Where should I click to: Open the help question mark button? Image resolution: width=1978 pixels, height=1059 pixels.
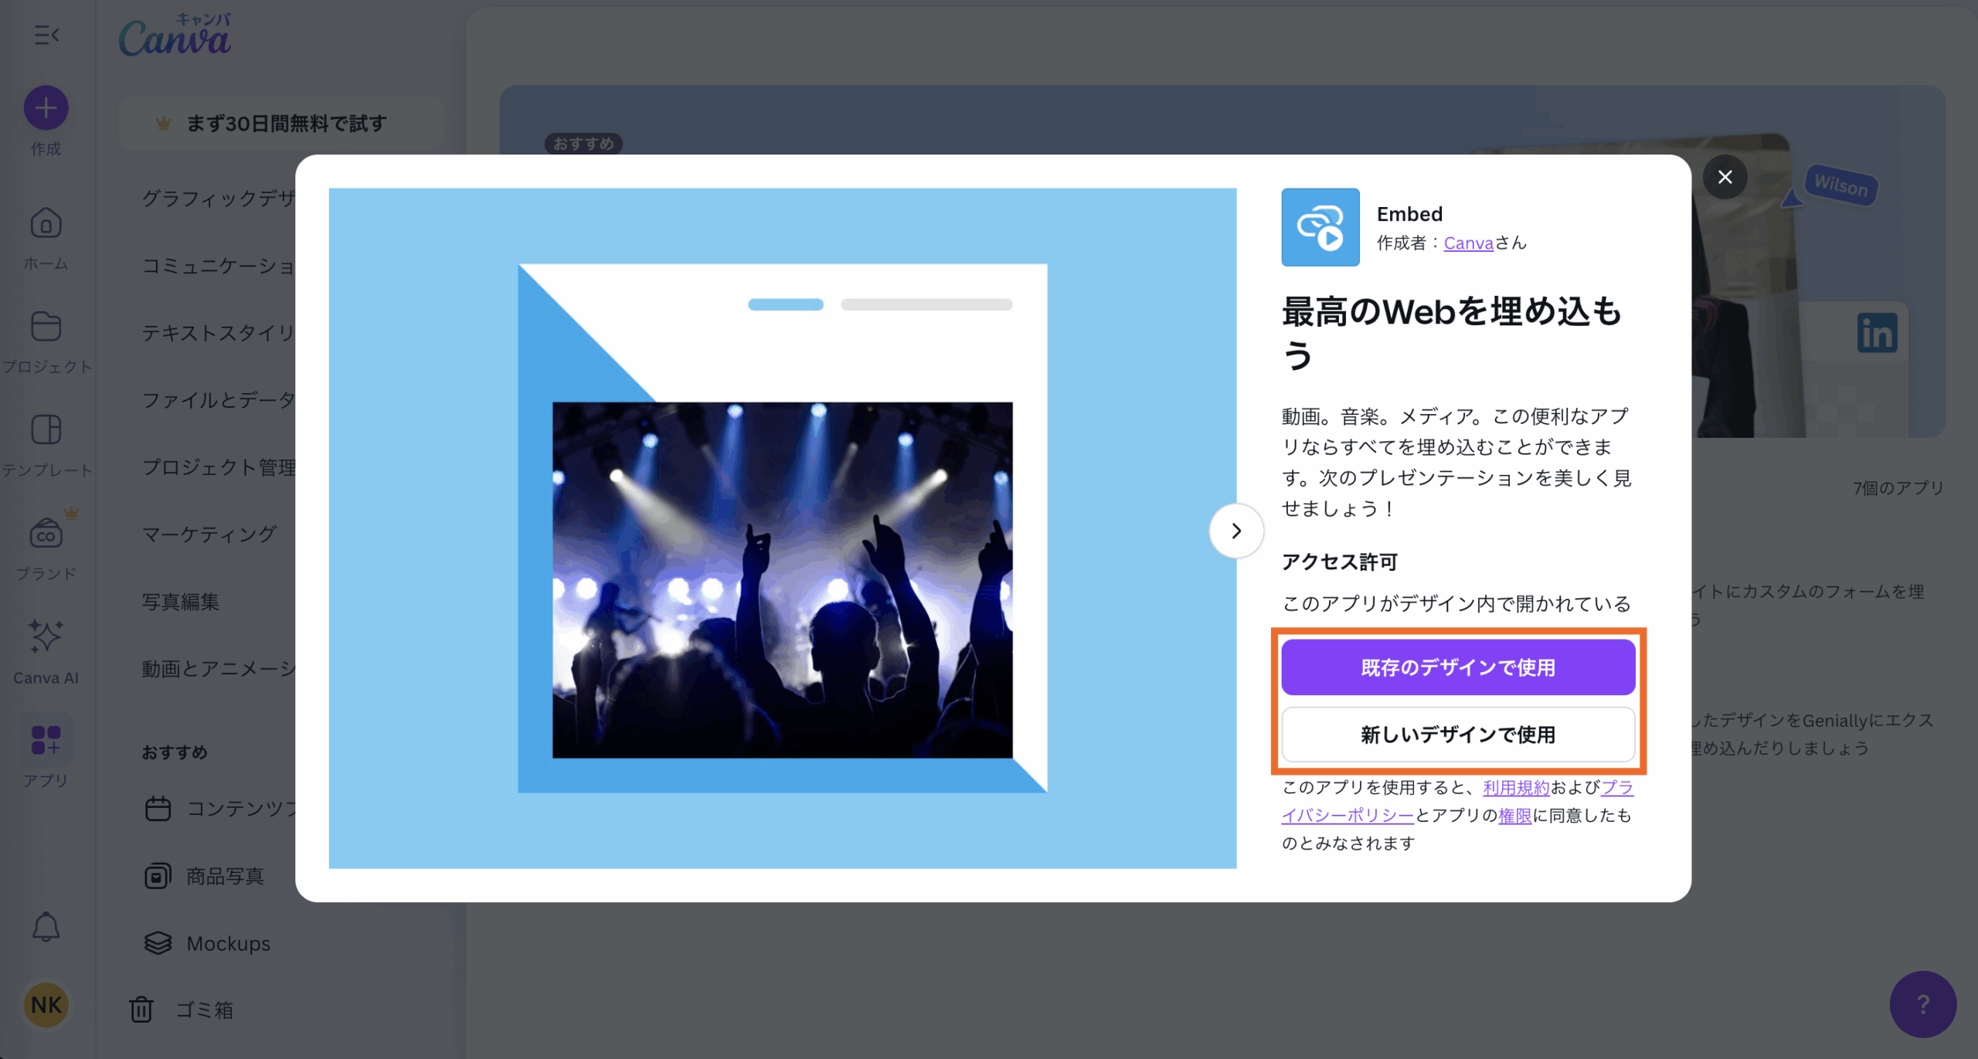(1922, 1004)
